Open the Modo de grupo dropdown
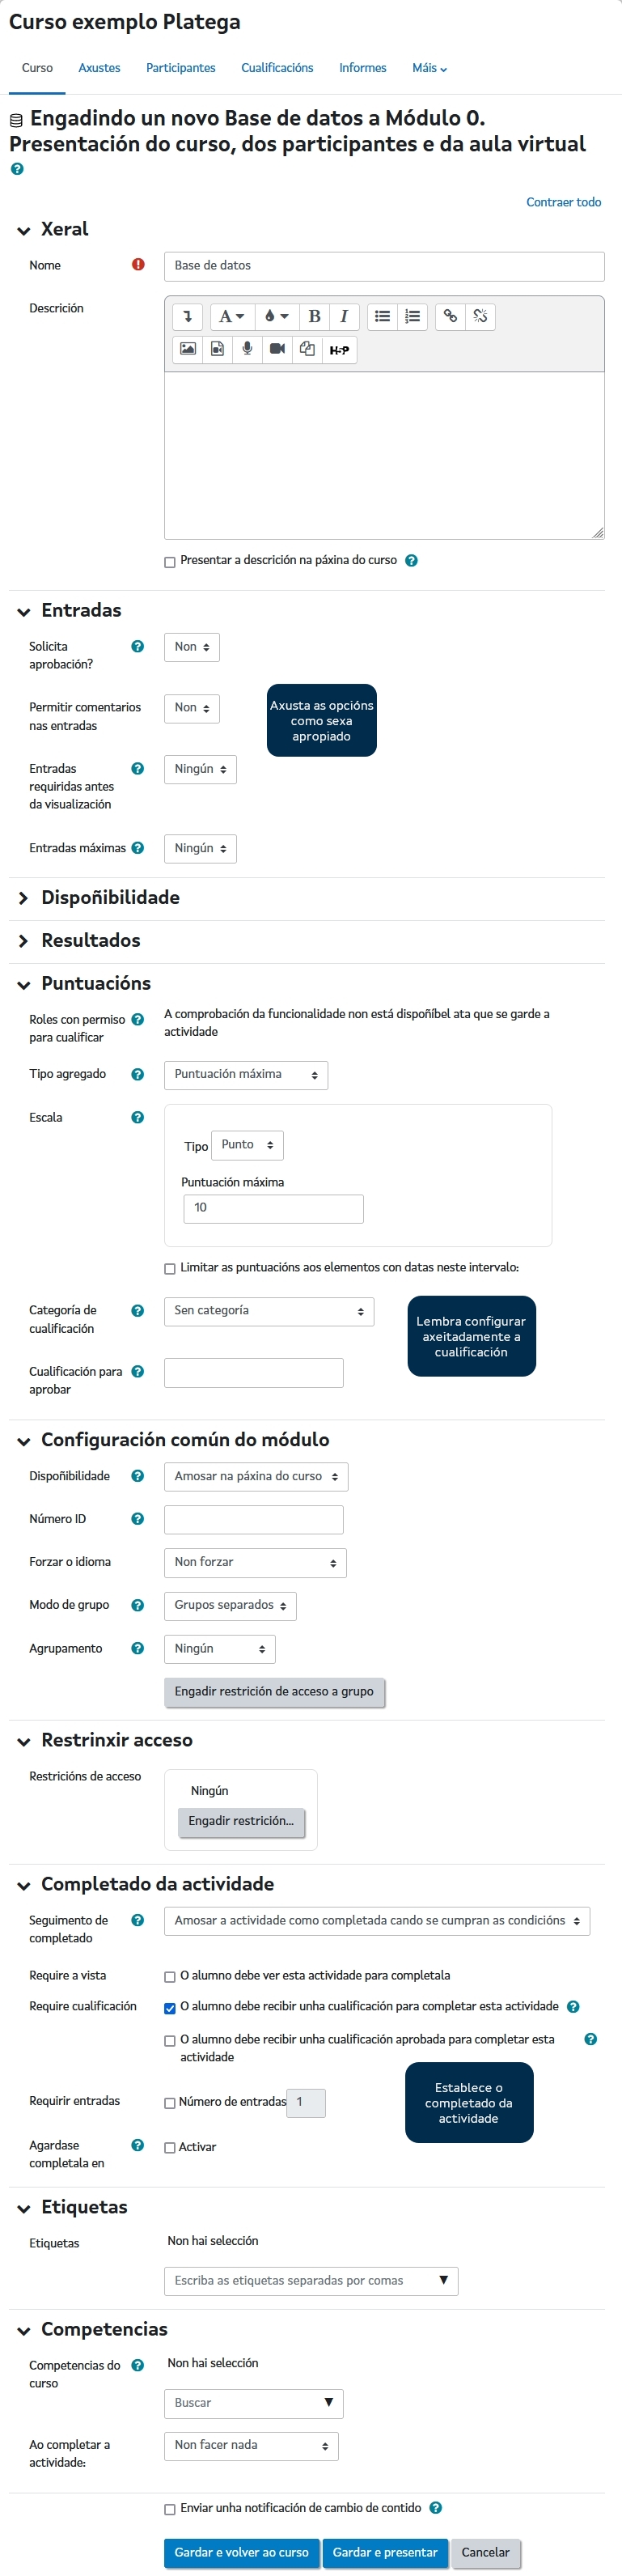Screen dimensions: 622x2576 pos(230,1606)
